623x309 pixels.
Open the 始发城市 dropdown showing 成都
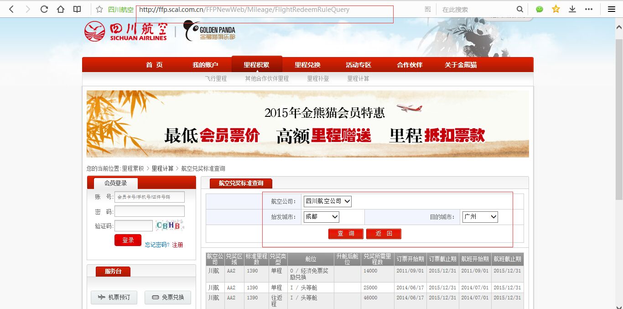click(x=322, y=217)
